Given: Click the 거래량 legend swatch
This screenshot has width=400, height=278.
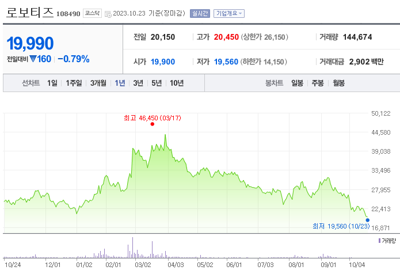Looking at the screenshot, I should click(379, 241).
